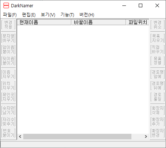
Task: Click the 목록 정렬 button
Action: 158,61
